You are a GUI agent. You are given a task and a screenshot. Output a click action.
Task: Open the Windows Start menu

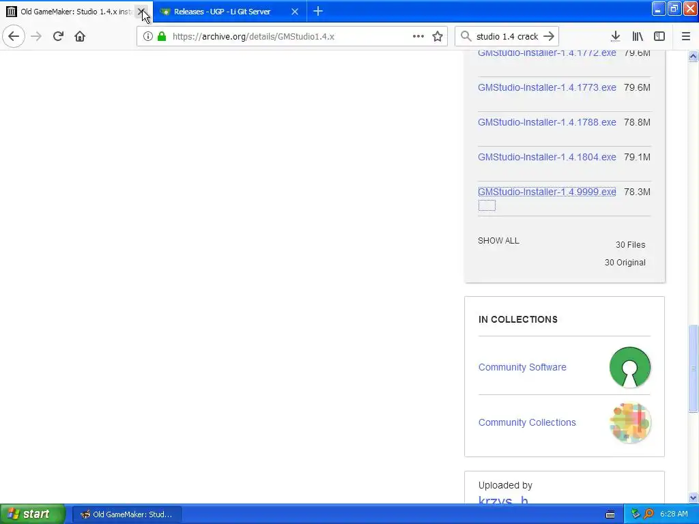click(33, 514)
